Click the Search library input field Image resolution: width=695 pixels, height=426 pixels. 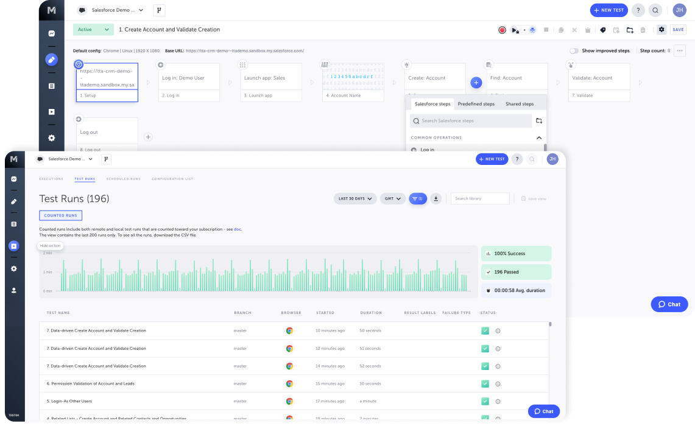tap(480, 198)
